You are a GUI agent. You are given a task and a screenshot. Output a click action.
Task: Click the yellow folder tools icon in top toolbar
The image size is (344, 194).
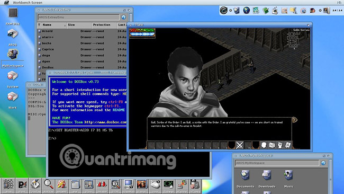click(294, 10)
